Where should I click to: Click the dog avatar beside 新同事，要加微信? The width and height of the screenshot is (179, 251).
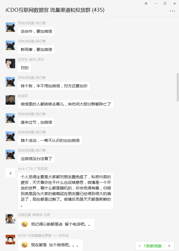click(x=10, y=45)
